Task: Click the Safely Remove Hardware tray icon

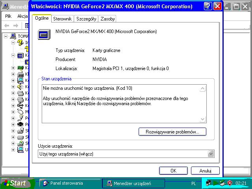Action: pos(222,183)
